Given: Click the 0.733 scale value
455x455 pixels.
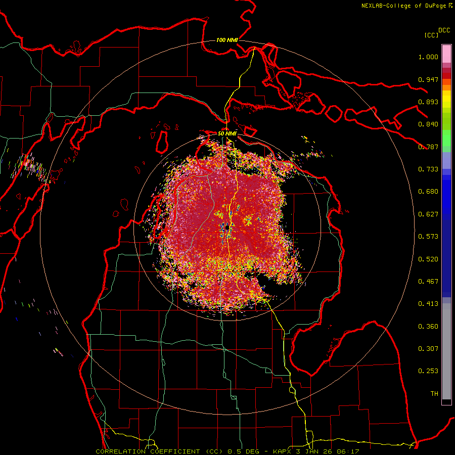Looking at the screenshot, I should tap(428, 169).
